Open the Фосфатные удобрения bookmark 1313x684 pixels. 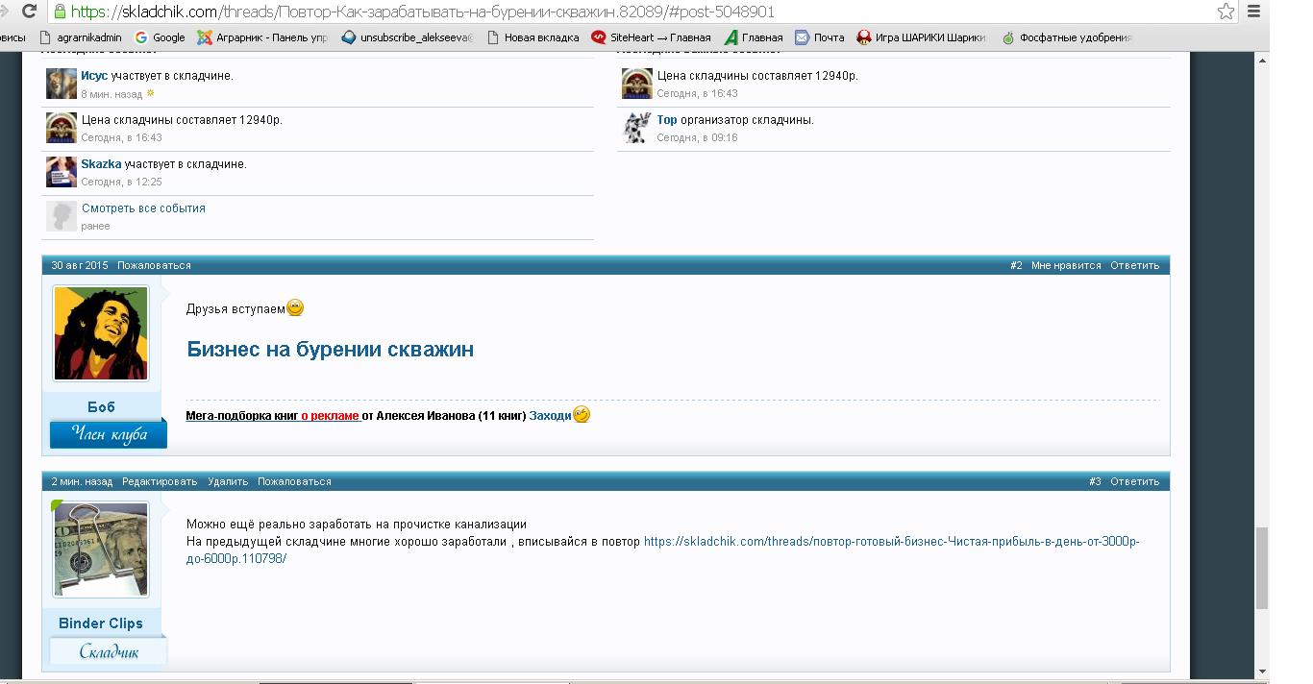coord(1067,37)
